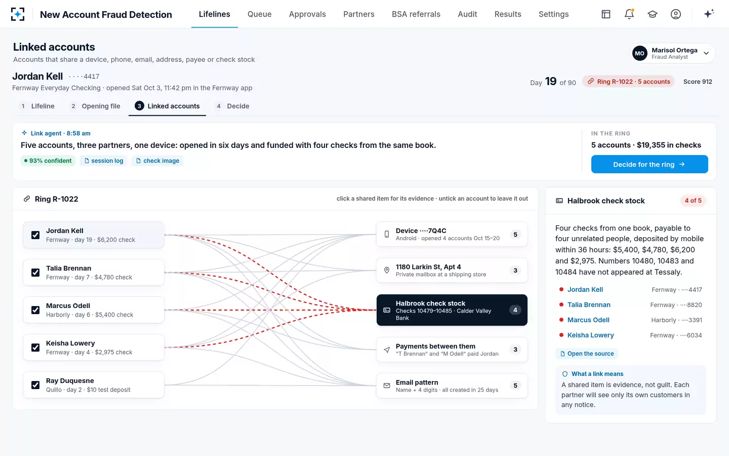
Task: Click Decide for the ring button
Action: 650,165
